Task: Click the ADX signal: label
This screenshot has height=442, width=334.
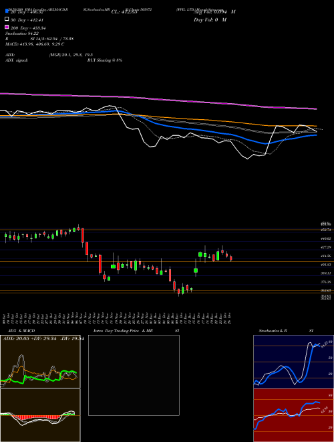Action: coord(17,60)
